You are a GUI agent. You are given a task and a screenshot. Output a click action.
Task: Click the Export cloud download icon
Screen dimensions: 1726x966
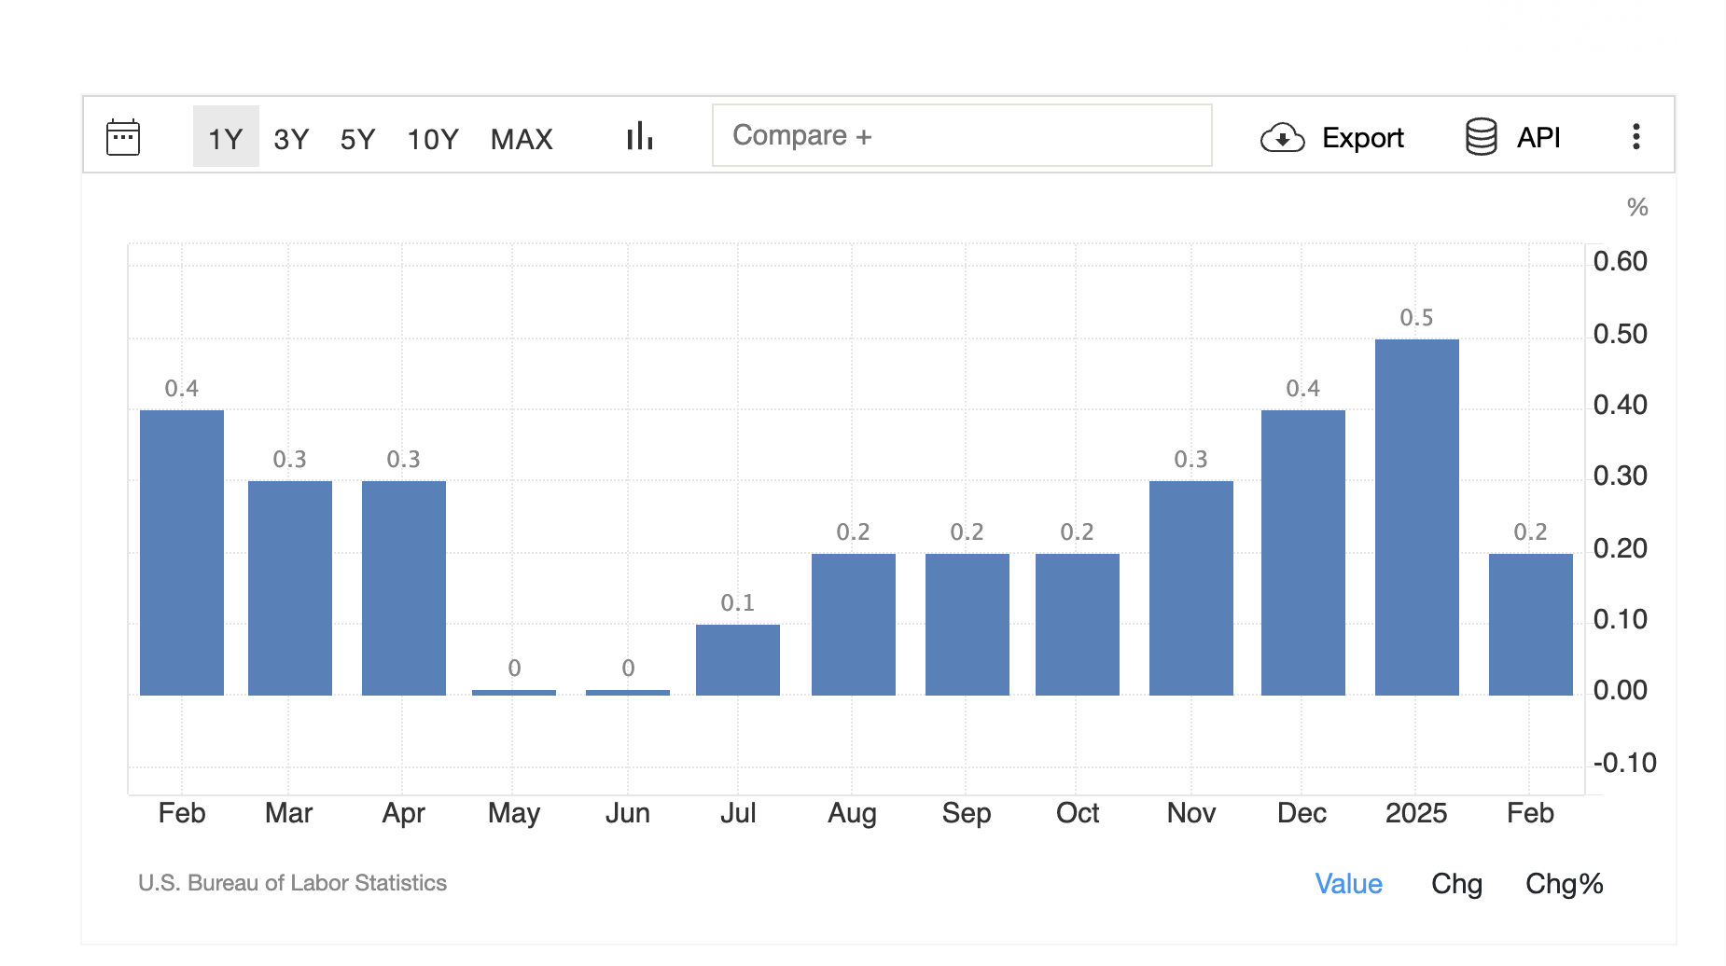1282,138
